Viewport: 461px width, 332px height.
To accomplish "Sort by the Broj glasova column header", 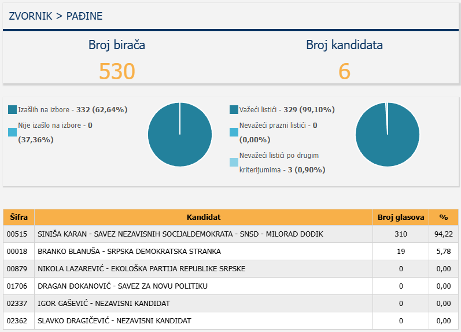I will [401, 217].
